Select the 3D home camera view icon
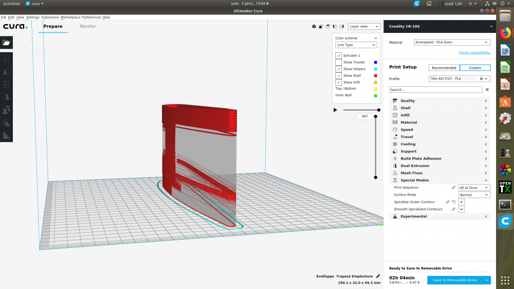Image resolution: width=514 pixels, height=289 pixels. pyautogui.click(x=314, y=27)
